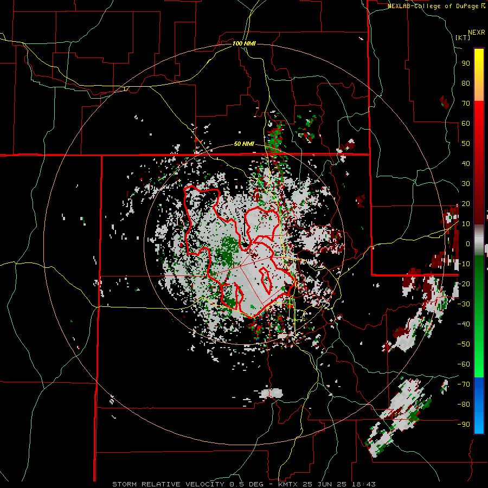This screenshot has height=488, width=488.
Task: Click the "KMTX" radar site identifier
Action: [x=288, y=484]
